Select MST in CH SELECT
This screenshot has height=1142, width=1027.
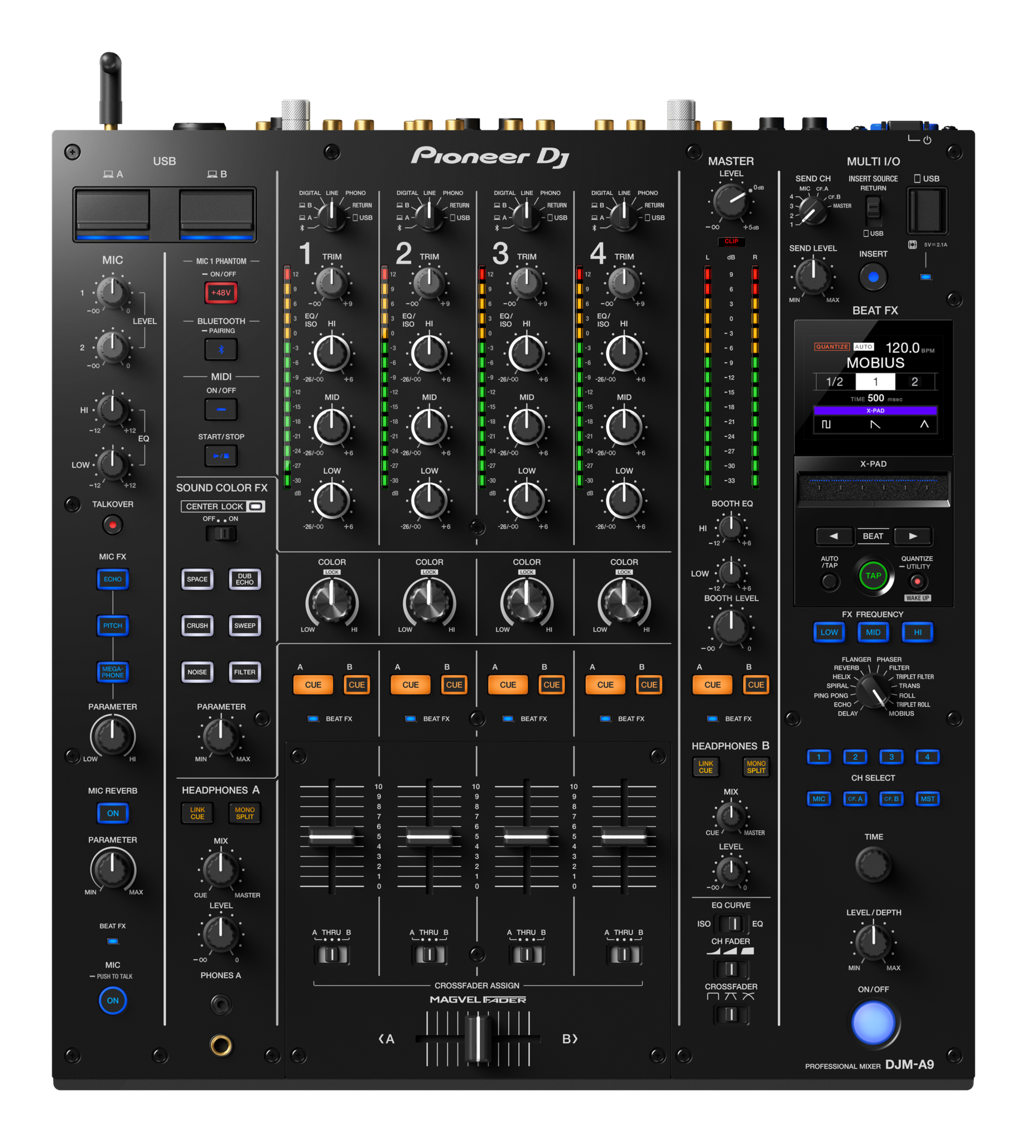[927, 799]
